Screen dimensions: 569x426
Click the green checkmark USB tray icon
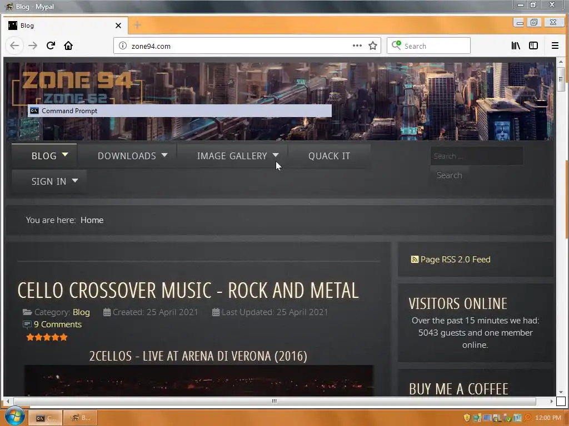pos(507,418)
